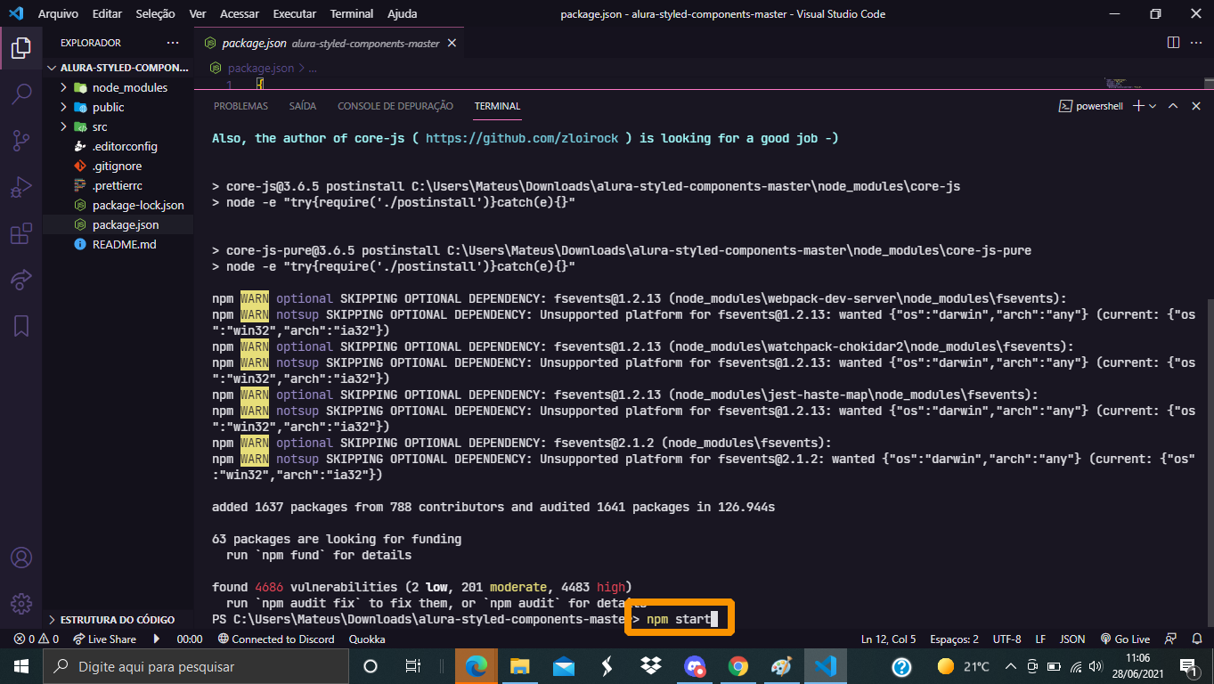Open the Accounts icon in activity bar
Viewport: 1214px width, 684px height.
(20, 558)
